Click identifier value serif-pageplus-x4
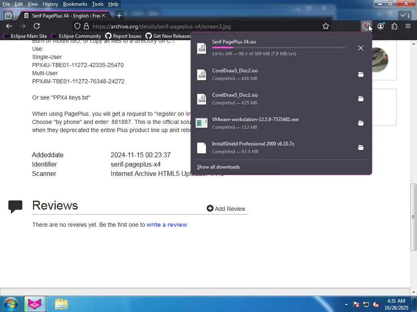 [136, 164]
